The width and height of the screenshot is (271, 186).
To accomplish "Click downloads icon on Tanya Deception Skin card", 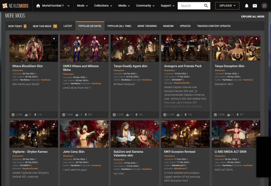I will point(238,115).
